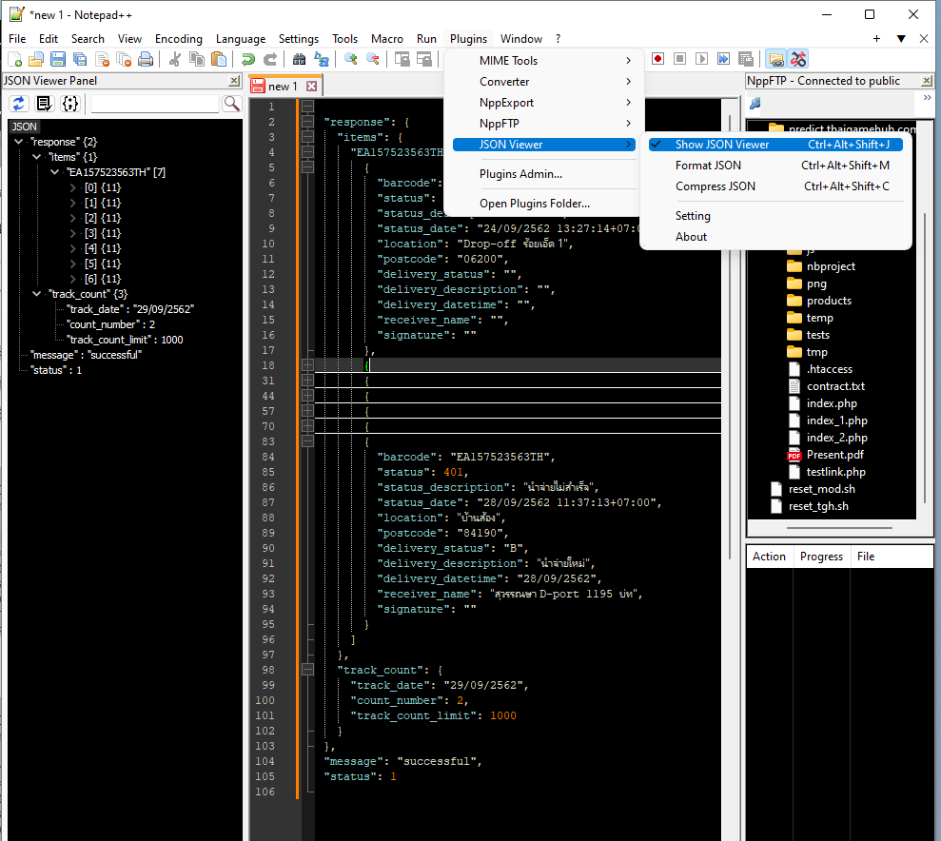941x841 pixels.
Task: Click the Copy toolbar icon
Action: (196, 59)
